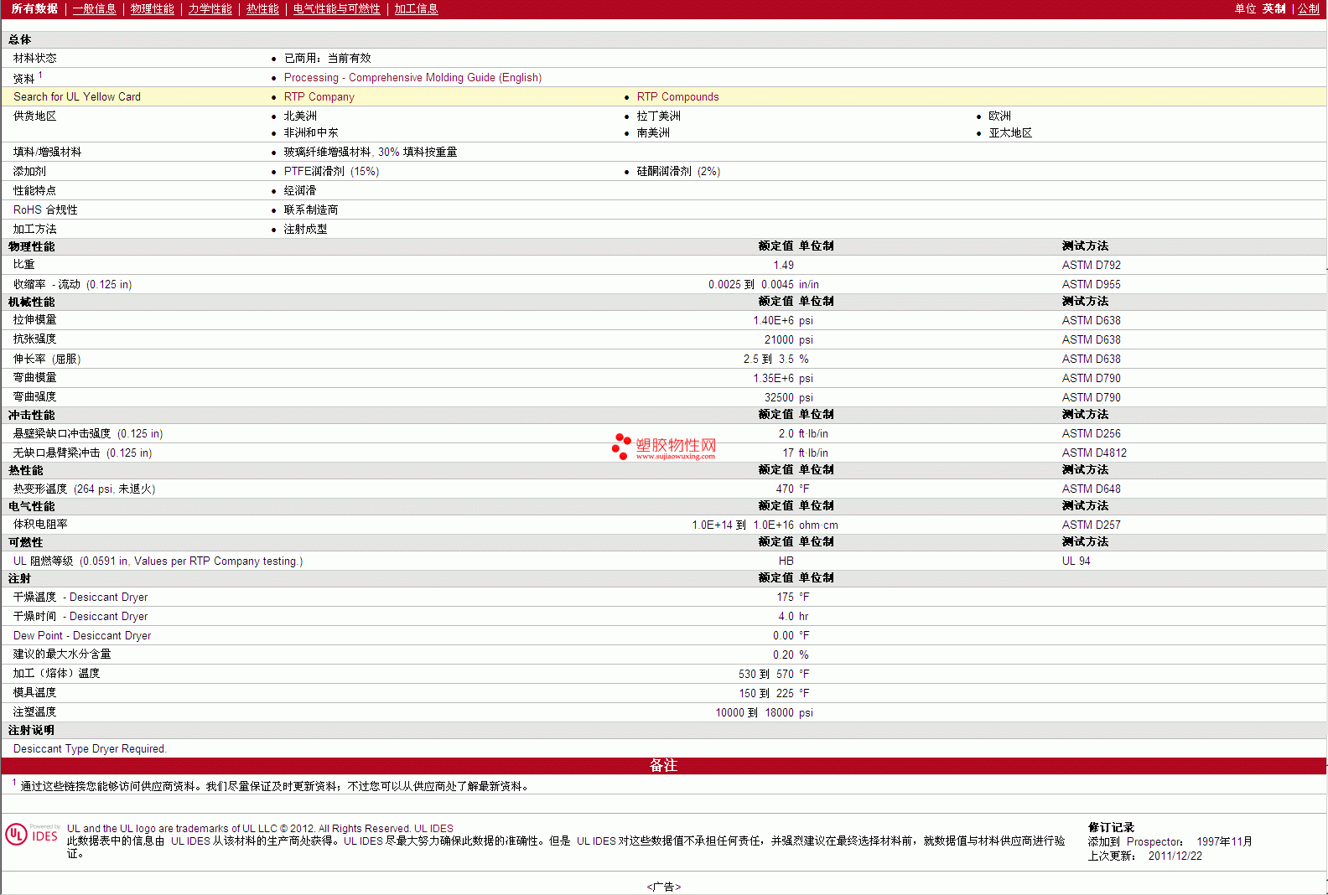Select 建议的最大水分含量 value 0.20

[783, 654]
